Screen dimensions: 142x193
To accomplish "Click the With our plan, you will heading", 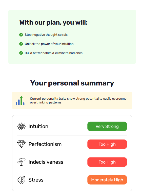I will tap(53, 23).
